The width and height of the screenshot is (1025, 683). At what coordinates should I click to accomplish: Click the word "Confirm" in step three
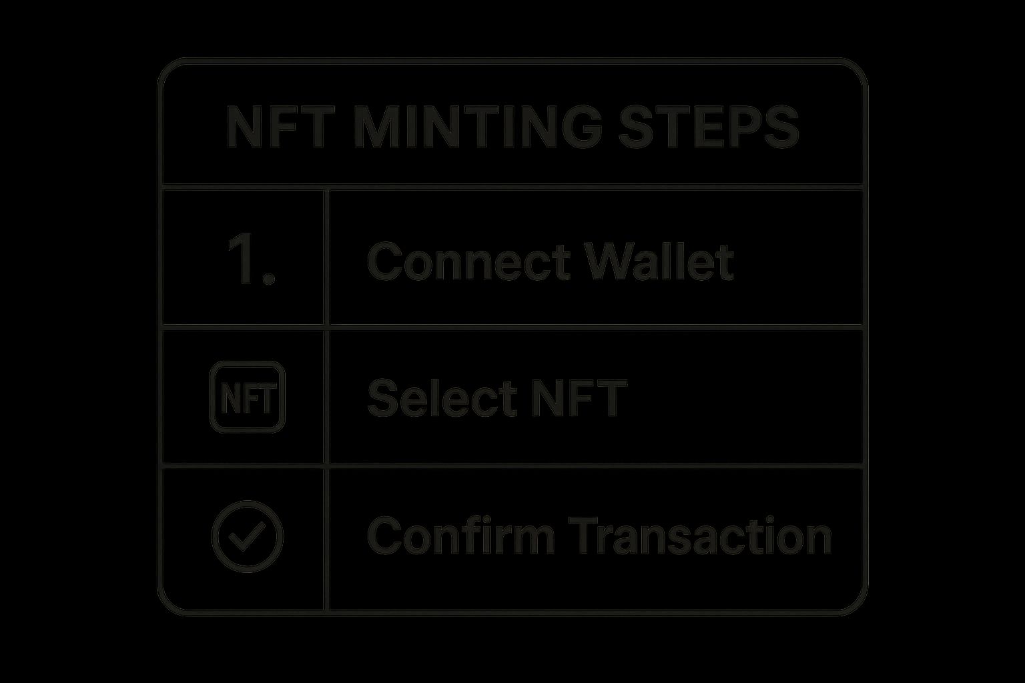(460, 536)
